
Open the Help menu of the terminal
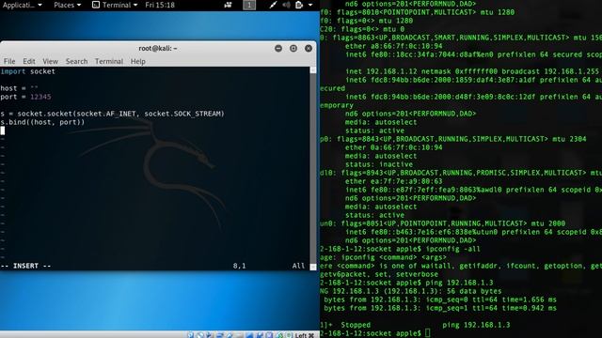pos(138,61)
